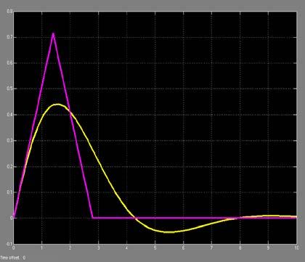Select the 0.1 y-axis tick label
Viewport: 305px width, 262px height.
click(9, 192)
